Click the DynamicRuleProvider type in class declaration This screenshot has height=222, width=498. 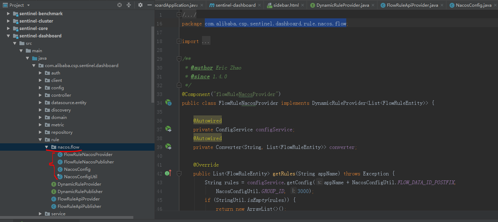pyautogui.click(x=338, y=103)
